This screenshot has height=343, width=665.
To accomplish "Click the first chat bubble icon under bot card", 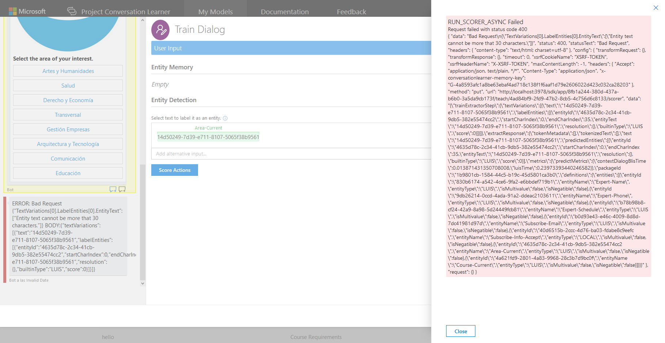I will pyautogui.click(x=113, y=189).
